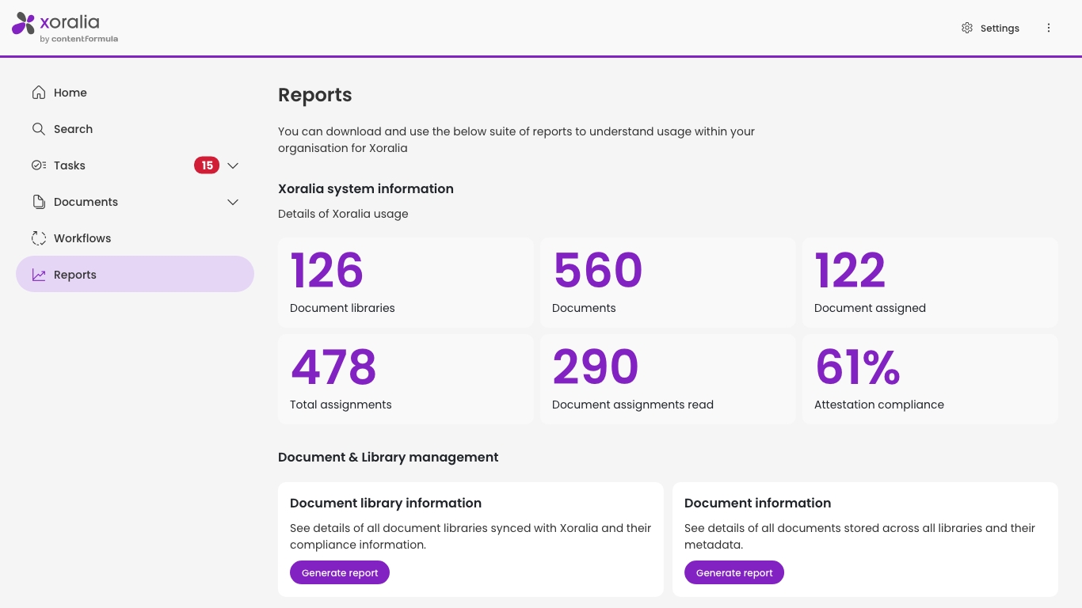The height and width of the screenshot is (608, 1082).
Task: Click the Home house icon
Action: pos(38,93)
